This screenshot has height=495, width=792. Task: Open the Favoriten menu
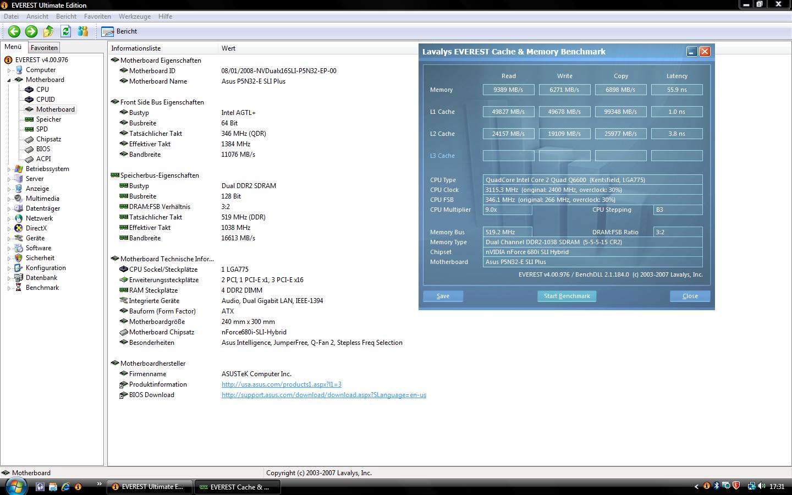point(97,16)
